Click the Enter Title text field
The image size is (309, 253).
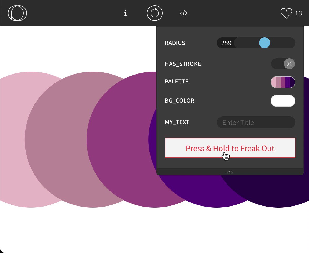(x=256, y=122)
